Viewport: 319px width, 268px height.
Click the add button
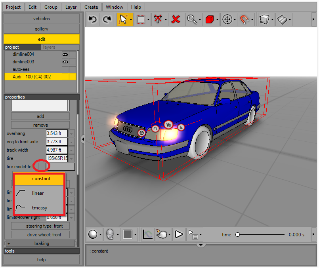point(40,116)
